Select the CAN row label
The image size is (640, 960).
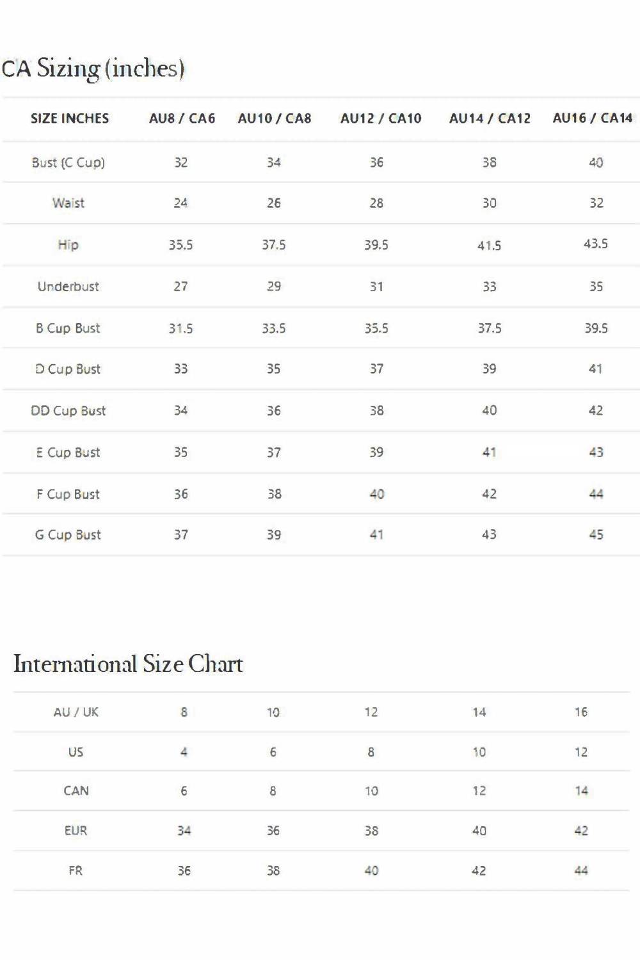pos(76,791)
